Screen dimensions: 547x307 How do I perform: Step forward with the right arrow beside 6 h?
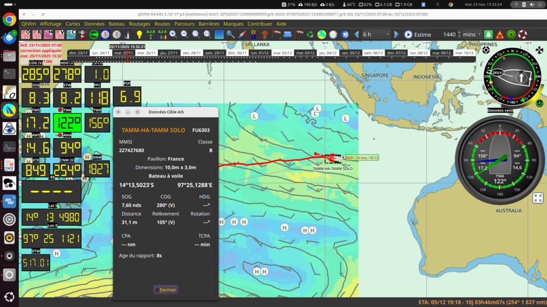[x=396, y=35]
